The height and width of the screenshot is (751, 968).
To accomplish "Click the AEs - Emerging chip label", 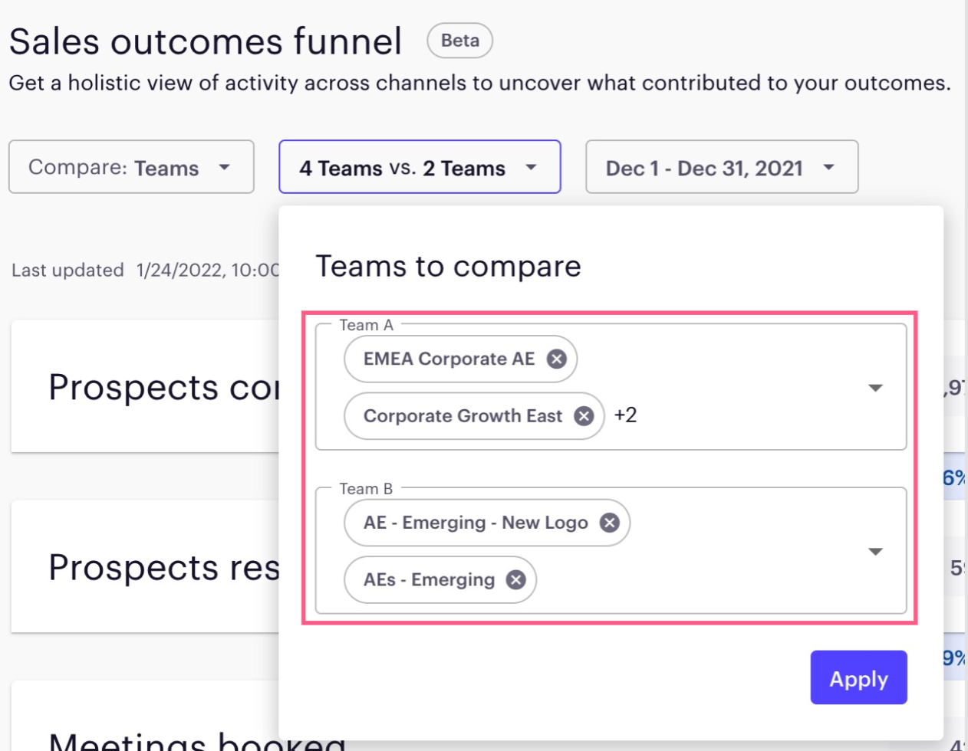I will point(429,580).
